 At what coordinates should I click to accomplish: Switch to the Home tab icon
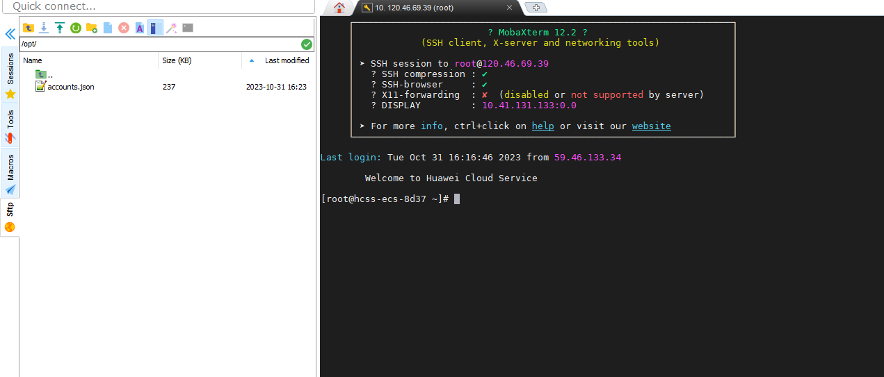click(339, 8)
